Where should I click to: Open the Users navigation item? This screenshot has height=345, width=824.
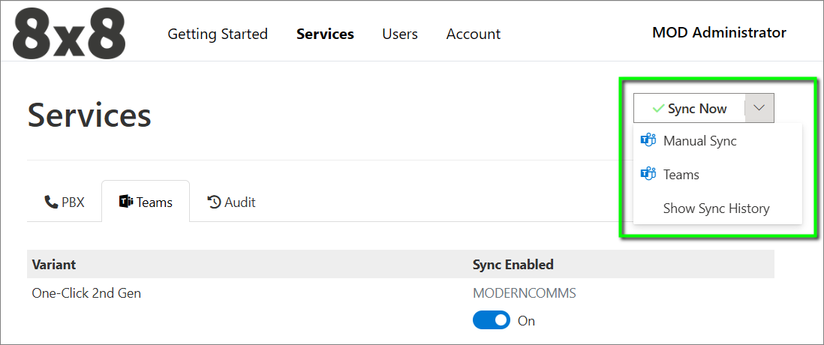[x=400, y=34]
